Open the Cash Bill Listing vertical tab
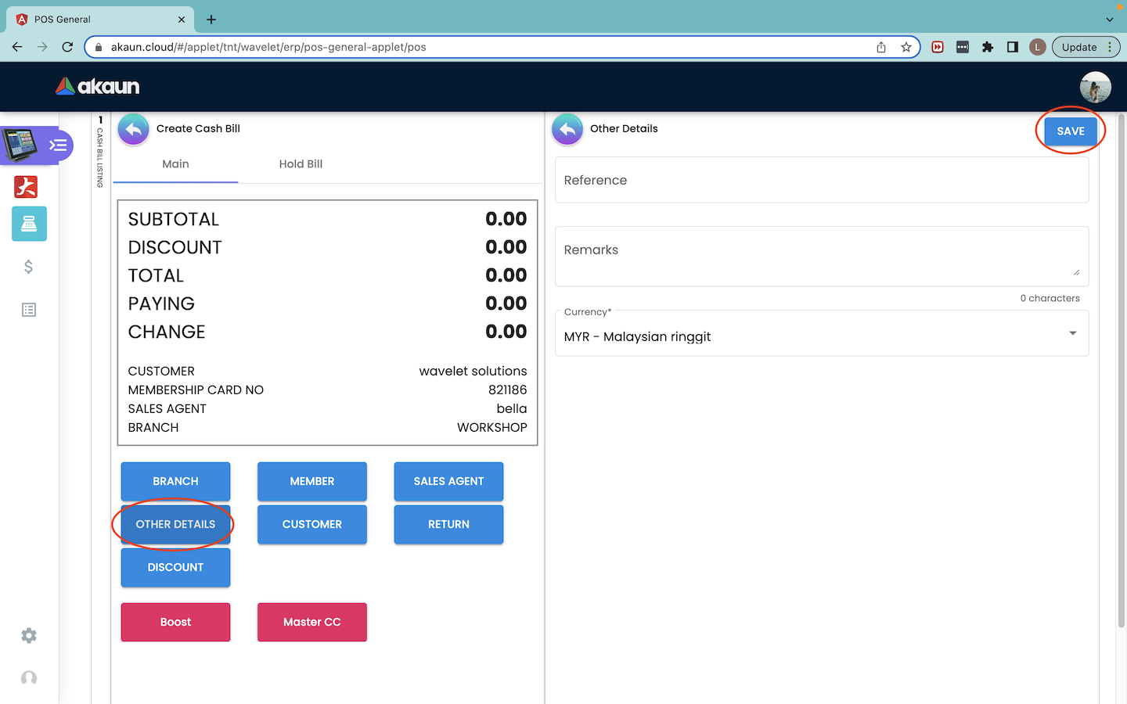The image size is (1127, 704). point(100,152)
